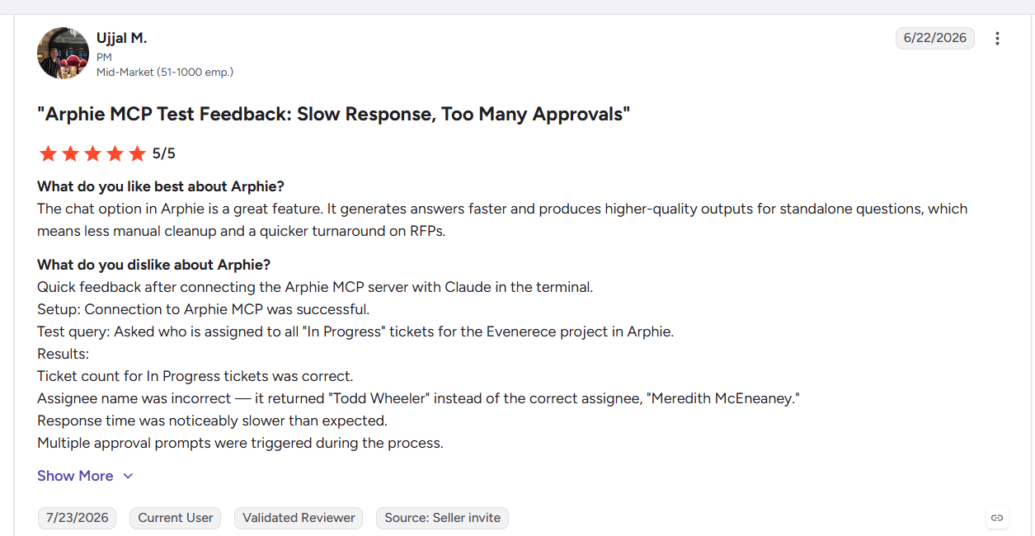Click the fourth rating star
Viewport: 1035px width, 536px height.
coord(115,153)
